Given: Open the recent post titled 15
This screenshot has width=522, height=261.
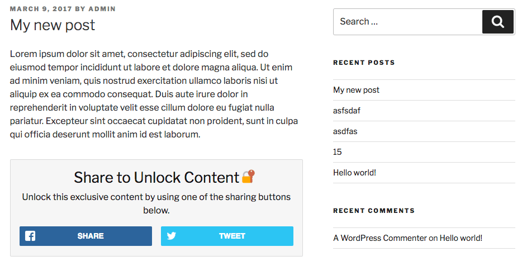Looking at the screenshot, I should point(338,152).
